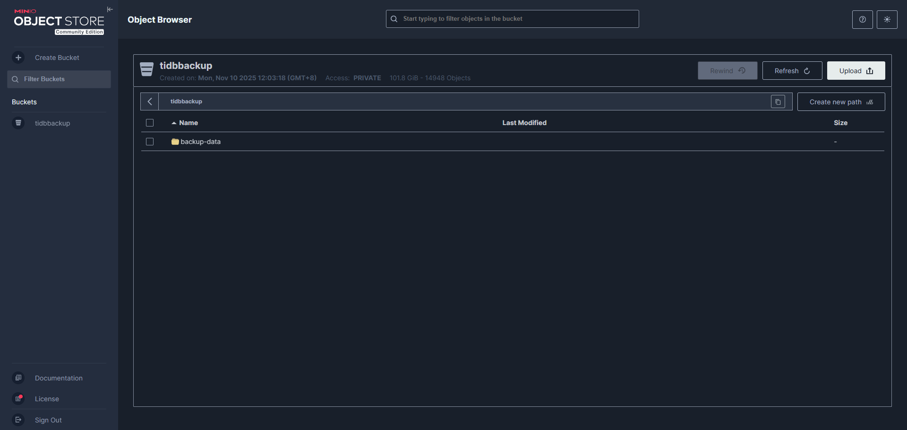Click the copy path icon in the breadcrumb bar
The height and width of the screenshot is (430, 907).
pyautogui.click(x=778, y=102)
